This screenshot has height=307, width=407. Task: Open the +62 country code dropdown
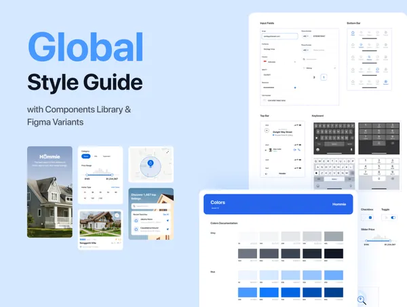(x=305, y=36)
